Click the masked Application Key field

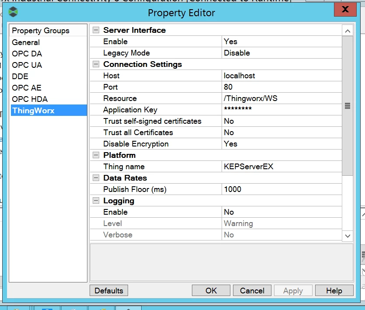click(282, 110)
